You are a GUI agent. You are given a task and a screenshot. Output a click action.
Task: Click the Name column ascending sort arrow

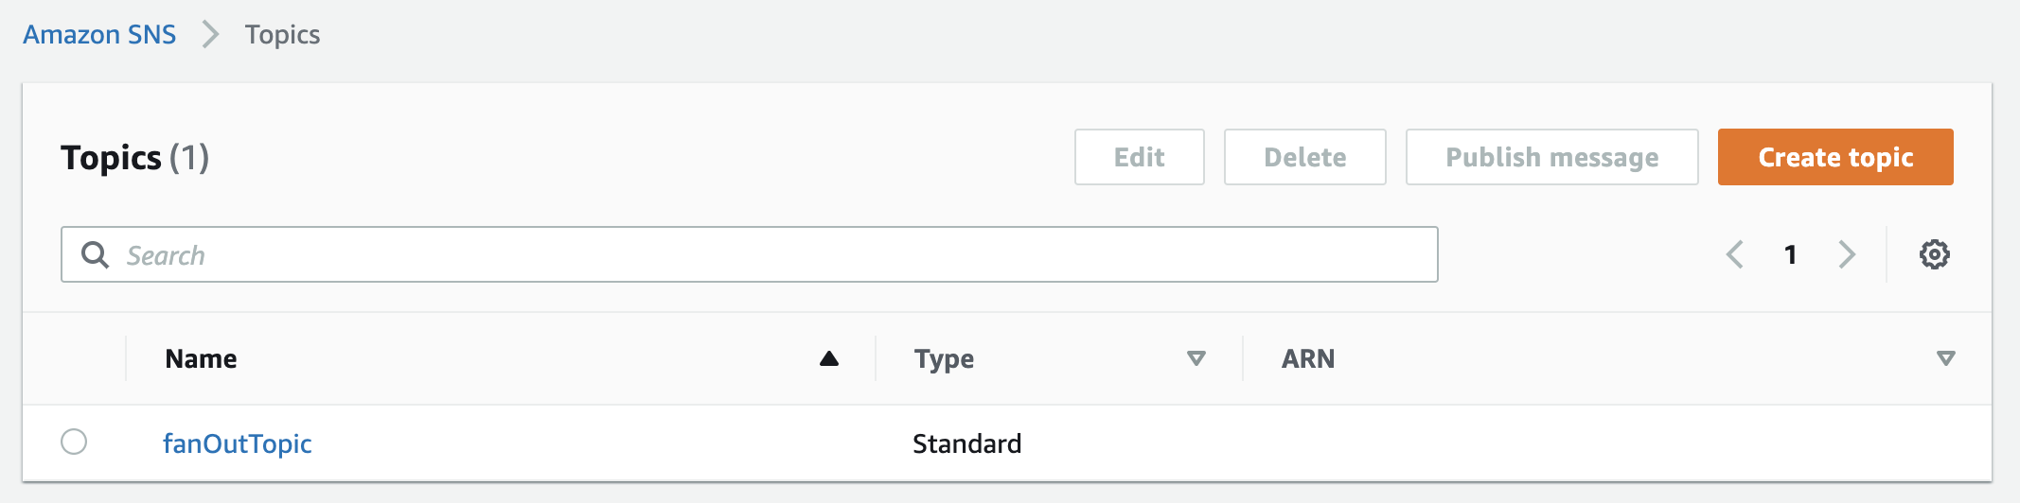(x=829, y=358)
